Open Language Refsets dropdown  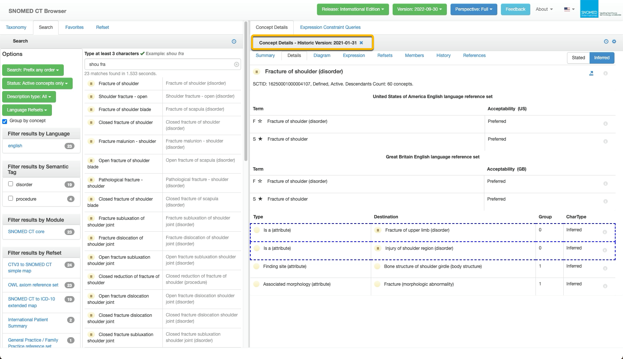point(27,110)
